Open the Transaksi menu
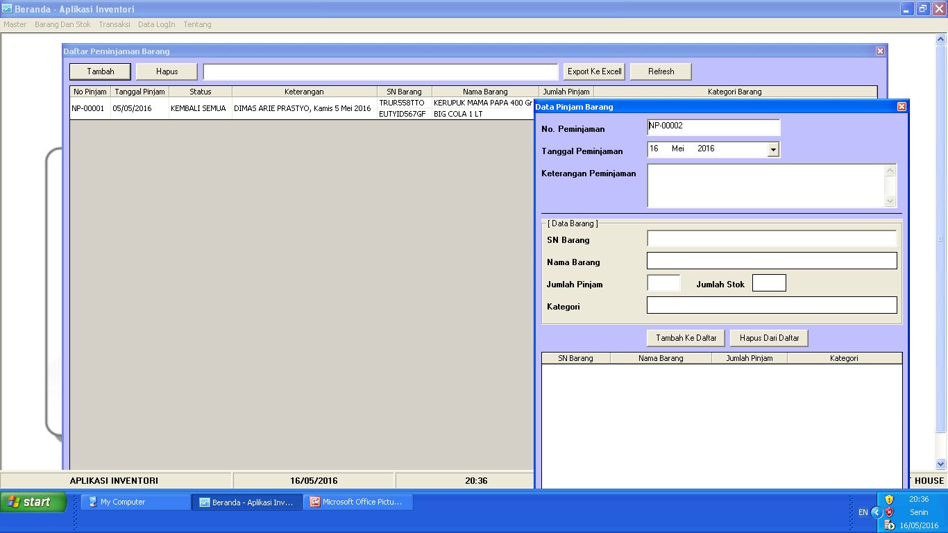This screenshot has width=948, height=533. pyautogui.click(x=115, y=24)
